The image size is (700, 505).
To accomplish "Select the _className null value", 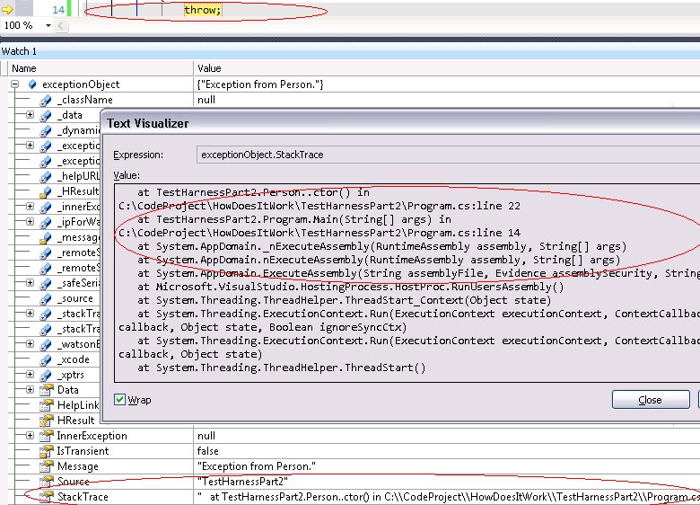I will (206, 100).
